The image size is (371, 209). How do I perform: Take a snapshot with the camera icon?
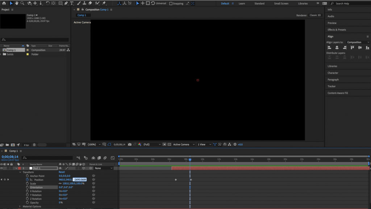coord(130,144)
